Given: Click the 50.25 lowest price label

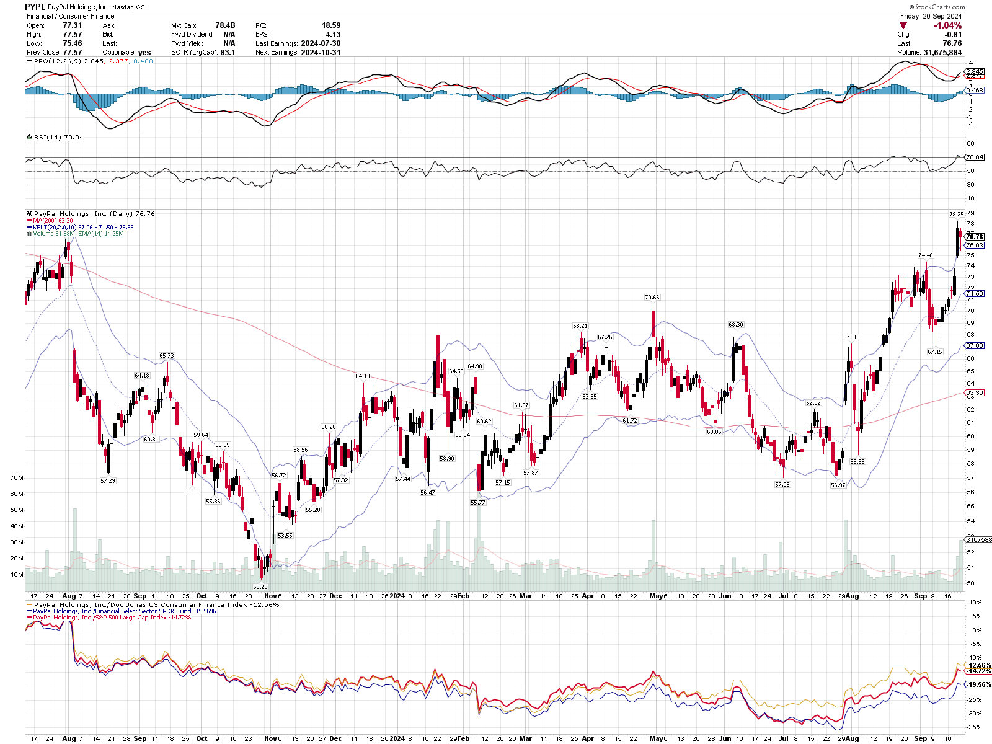Looking at the screenshot, I should 260,587.
